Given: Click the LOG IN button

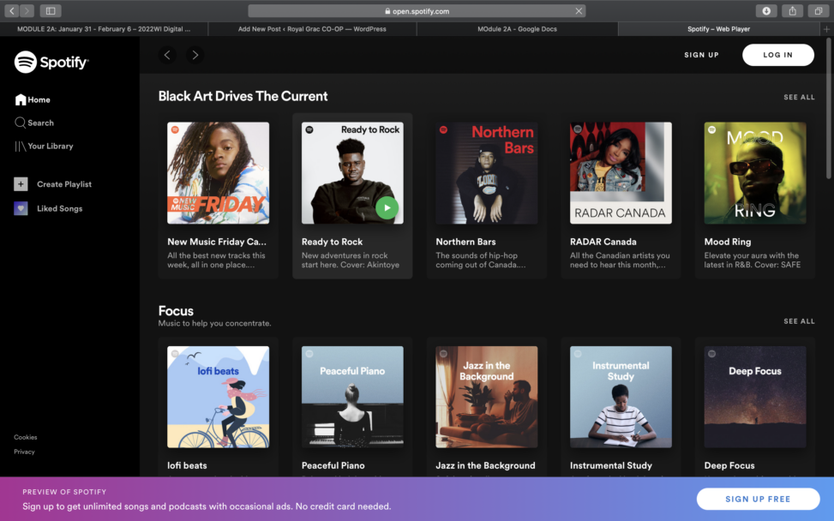Looking at the screenshot, I should (777, 55).
